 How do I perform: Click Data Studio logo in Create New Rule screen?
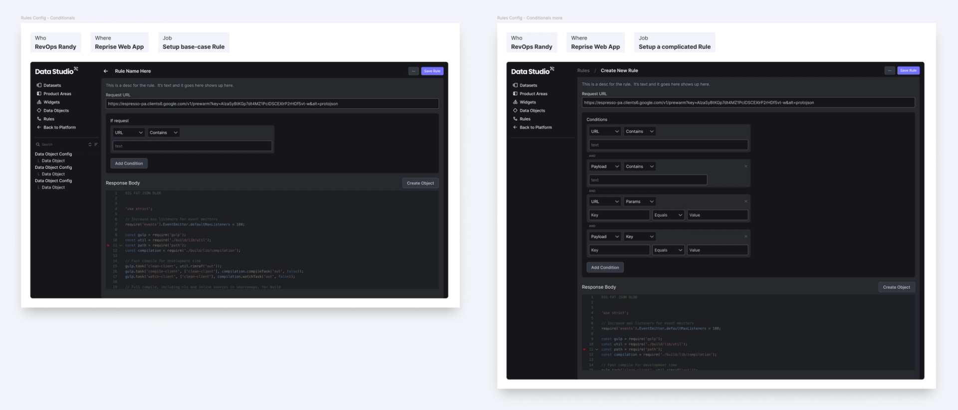point(532,71)
